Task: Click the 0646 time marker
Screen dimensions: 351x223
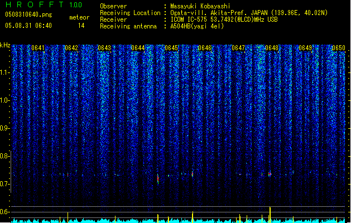Action: 205,48
